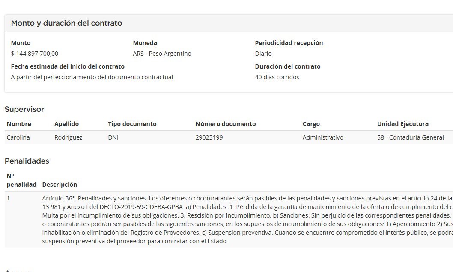The image size is (453, 272).
Task: Click the 'Monto' label
Action: coord(21,43)
